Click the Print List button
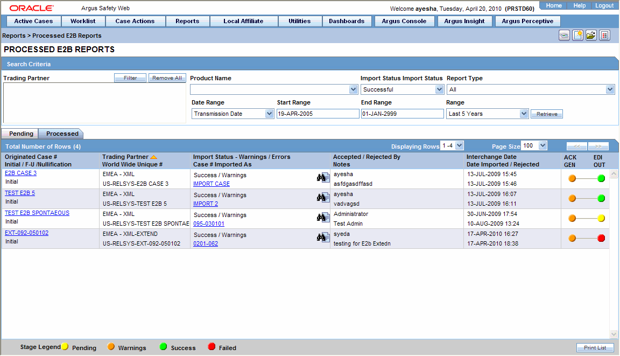 point(595,348)
